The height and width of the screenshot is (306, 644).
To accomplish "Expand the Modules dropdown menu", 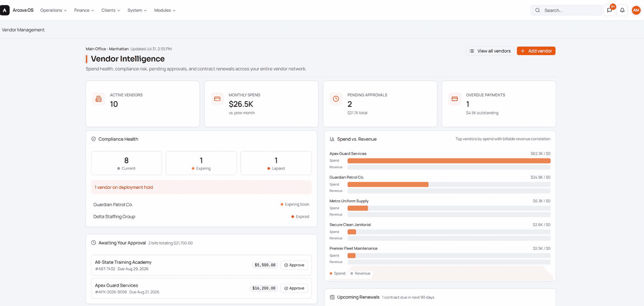I will [x=165, y=10].
